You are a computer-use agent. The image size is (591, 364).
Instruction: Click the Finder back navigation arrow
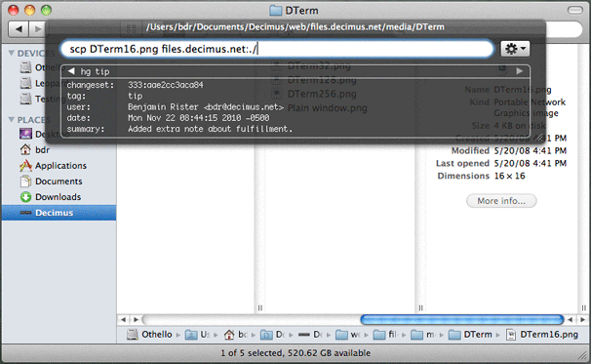click(x=19, y=28)
